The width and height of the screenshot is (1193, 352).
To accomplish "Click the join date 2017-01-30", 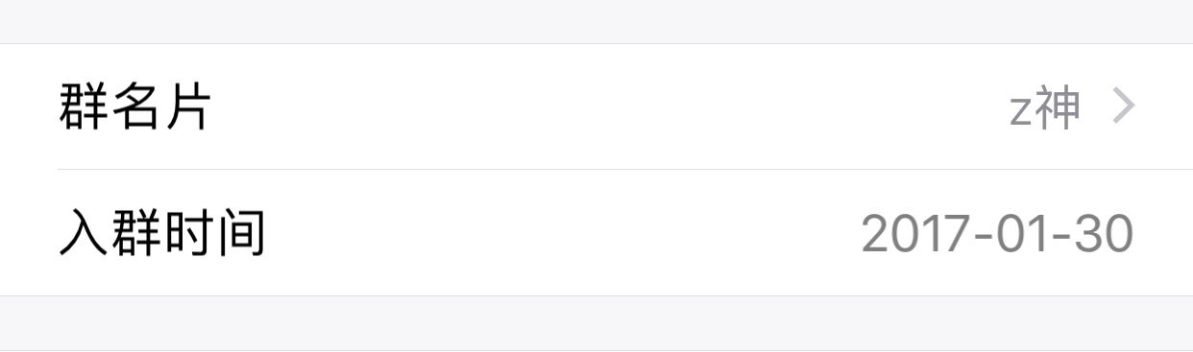I will pyautogui.click(x=997, y=233).
